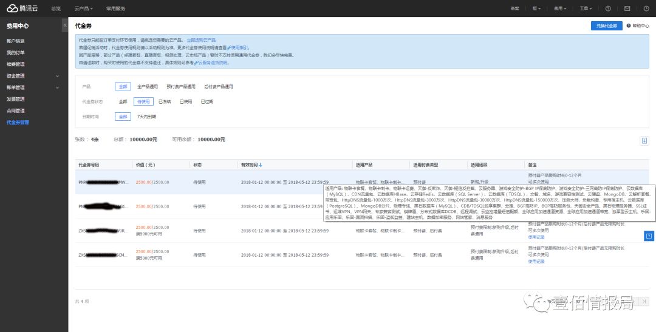Open 合同管理 in sidebar
This screenshot has height=332, width=656.
[x=15, y=111]
